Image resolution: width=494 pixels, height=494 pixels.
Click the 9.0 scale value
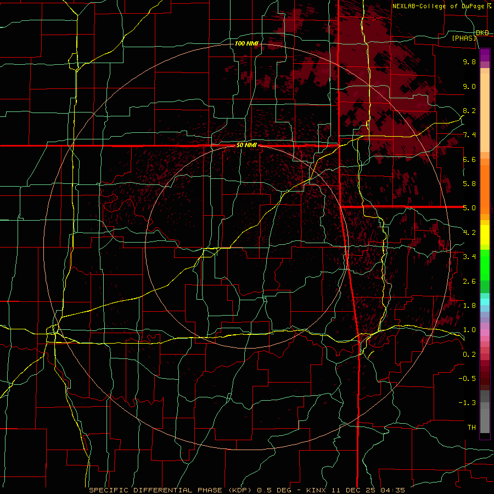[x=469, y=86]
